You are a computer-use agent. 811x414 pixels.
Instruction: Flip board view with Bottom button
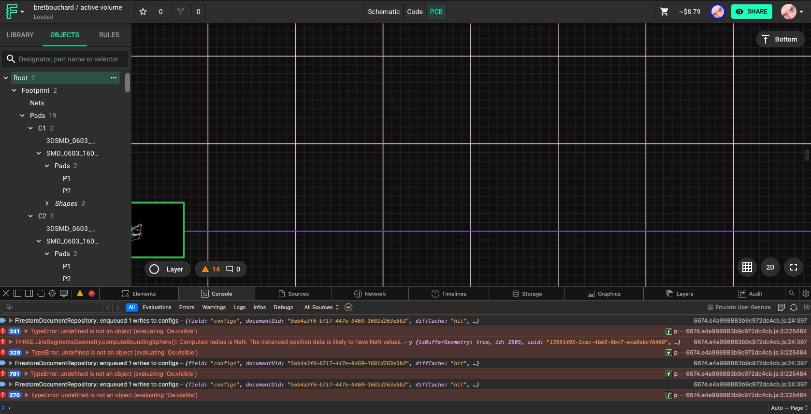coord(780,39)
